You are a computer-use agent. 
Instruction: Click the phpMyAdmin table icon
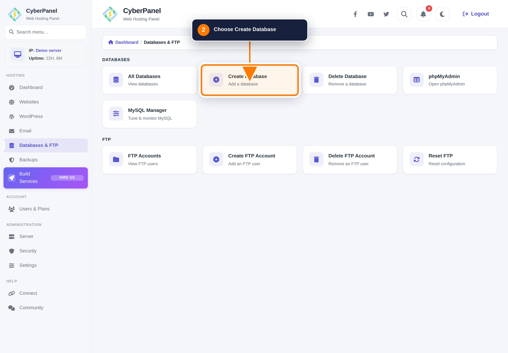417,80
